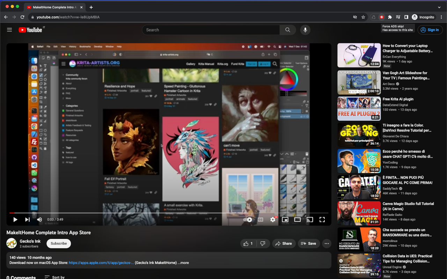Open Van Gogh Art Slideshow thumbnail

tap(359, 82)
